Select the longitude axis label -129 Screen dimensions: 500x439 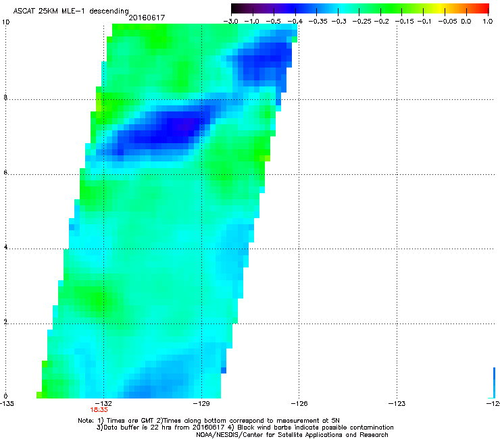201,404
